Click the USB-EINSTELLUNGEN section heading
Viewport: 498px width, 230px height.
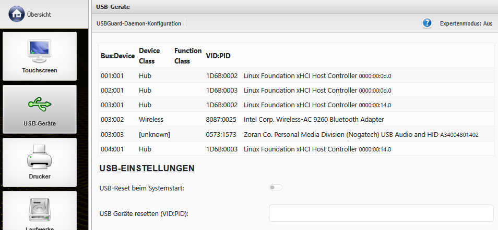(x=147, y=168)
